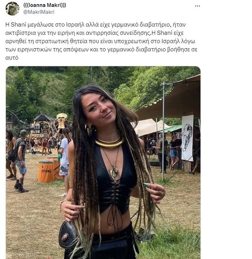Open the (((Ioanna Makri))) display name link
This screenshot has height=259, width=252.
tap(44, 5)
